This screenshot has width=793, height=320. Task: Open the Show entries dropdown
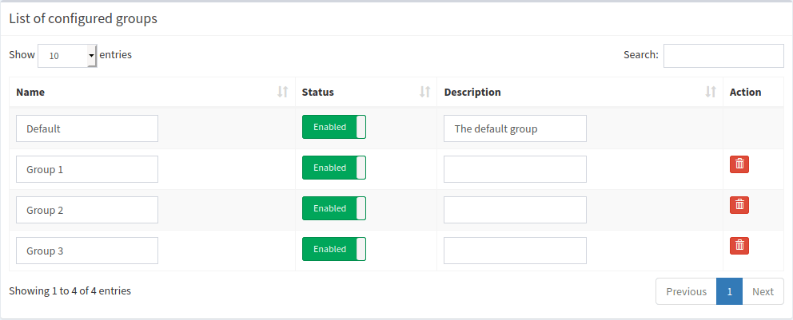[x=67, y=56]
